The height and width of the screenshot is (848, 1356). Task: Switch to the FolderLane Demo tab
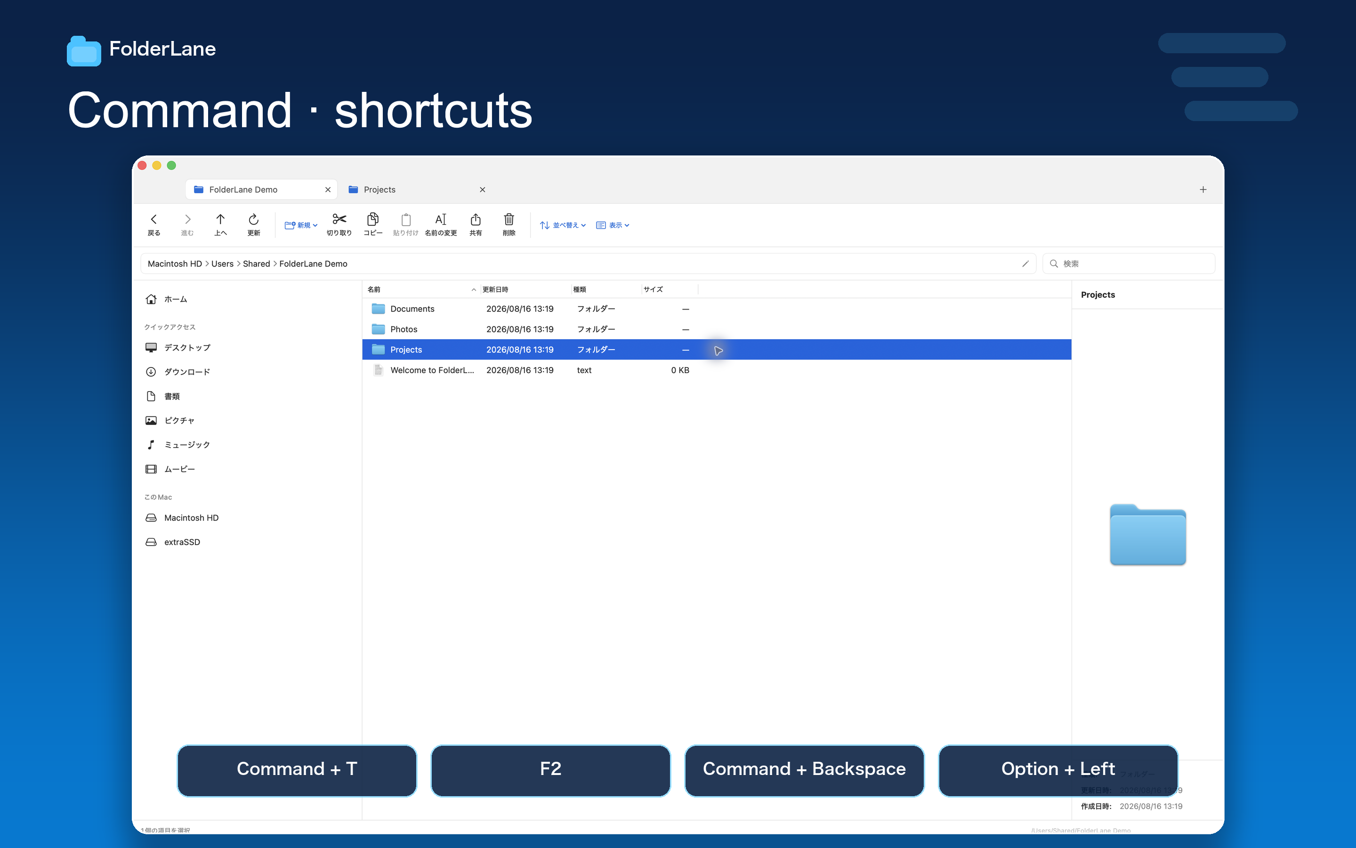(261, 189)
